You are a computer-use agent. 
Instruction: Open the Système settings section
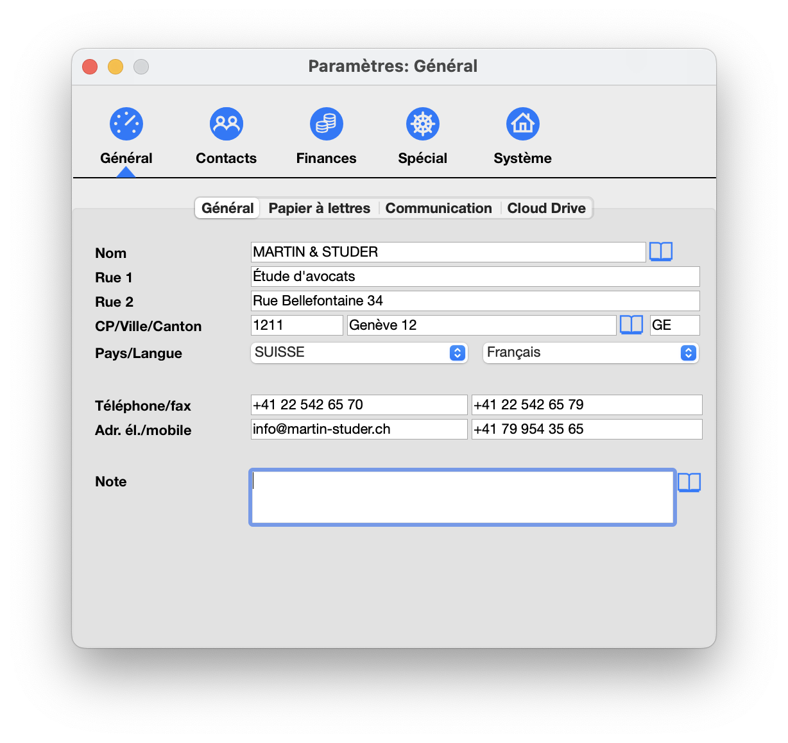[x=522, y=136]
